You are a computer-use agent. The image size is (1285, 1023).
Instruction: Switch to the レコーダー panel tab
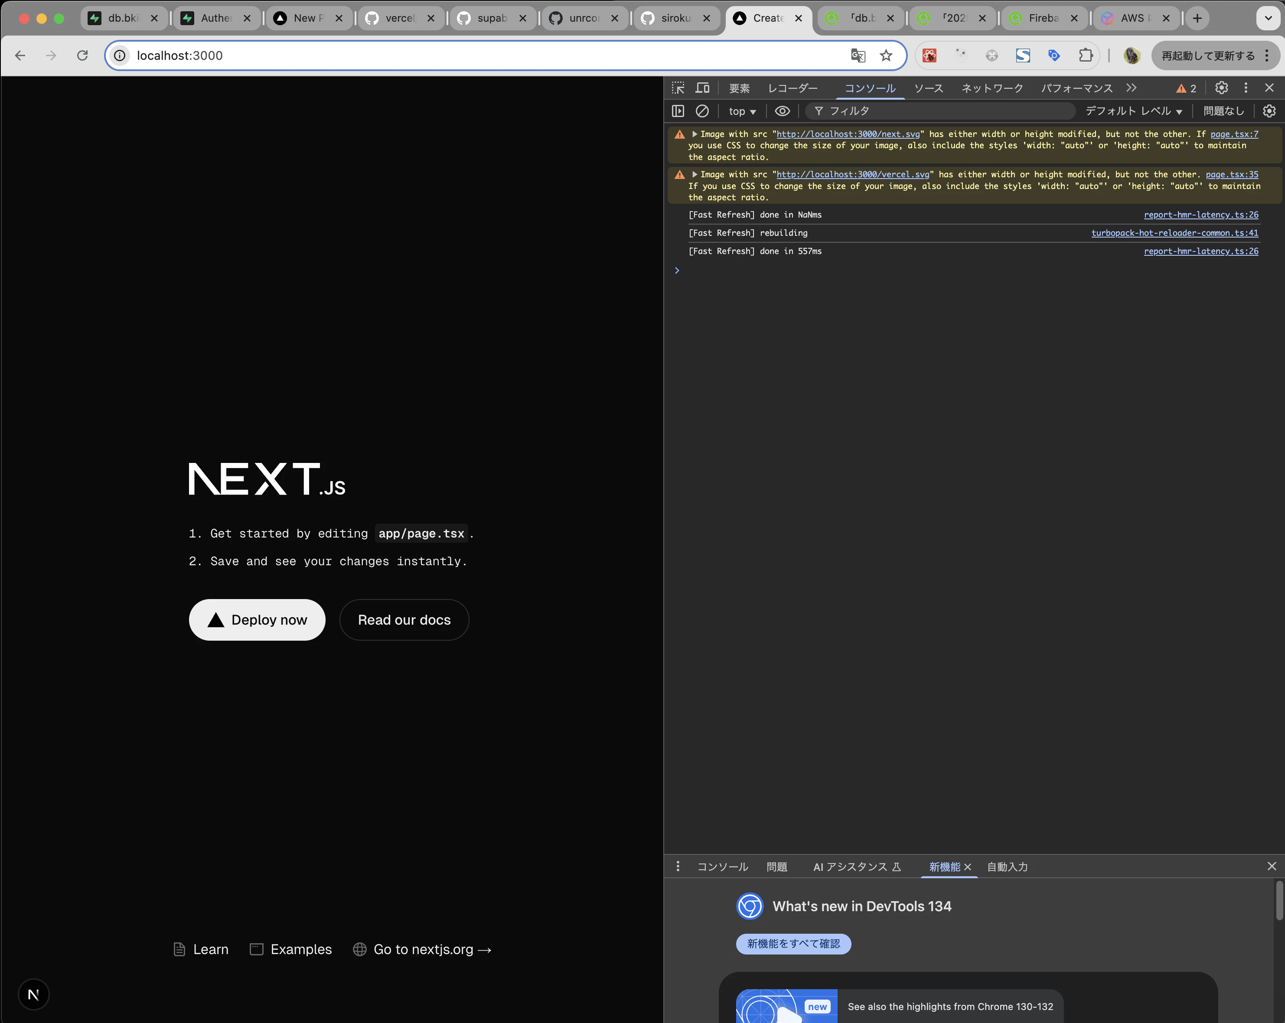tap(793, 88)
